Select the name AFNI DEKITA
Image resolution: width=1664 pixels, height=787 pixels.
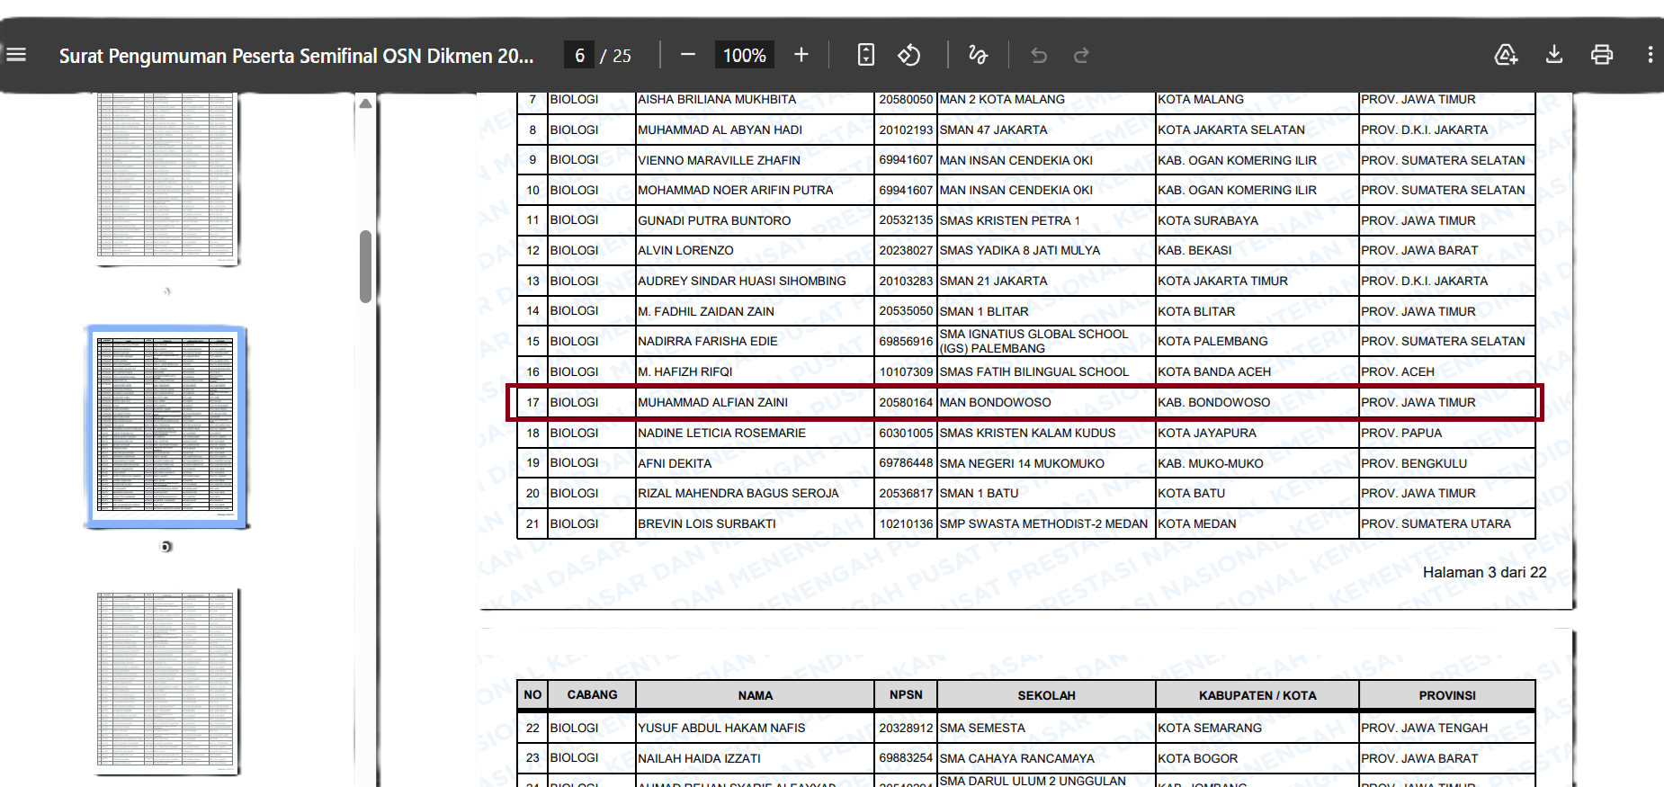(x=675, y=464)
